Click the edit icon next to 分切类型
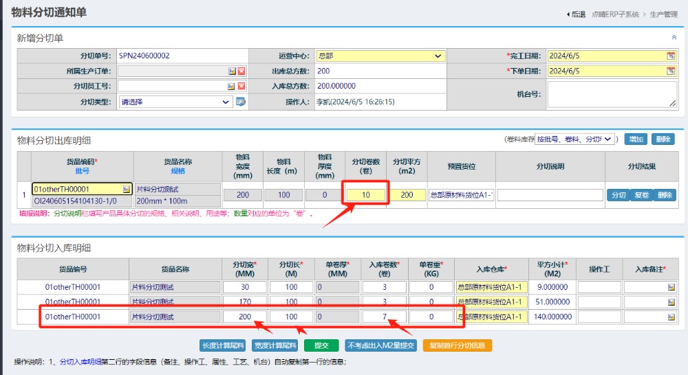Viewport: 688px width, 375px height. point(241,102)
